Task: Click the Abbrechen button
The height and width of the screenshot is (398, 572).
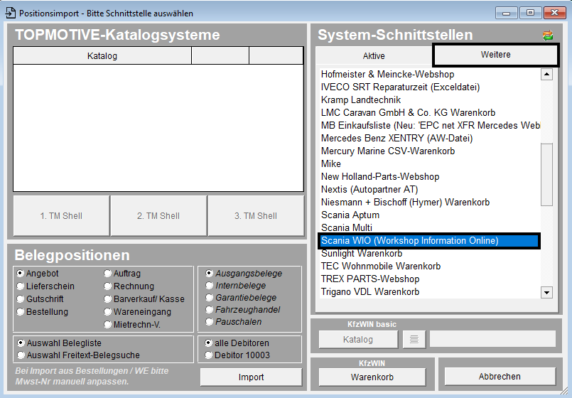Action: point(500,376)
